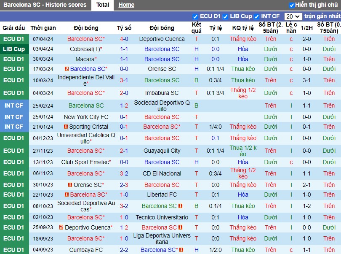Toggle the INT CF checkbox
This screenshot has width=341, height=254.
tap(256, 16)
